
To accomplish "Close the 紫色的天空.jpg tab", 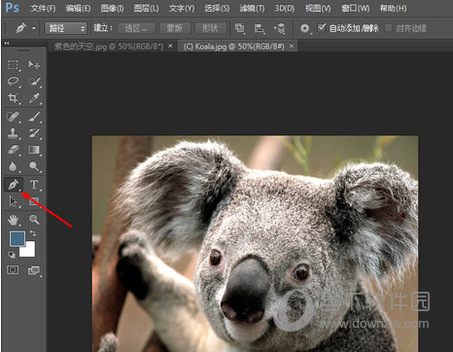I will point(170,46).
